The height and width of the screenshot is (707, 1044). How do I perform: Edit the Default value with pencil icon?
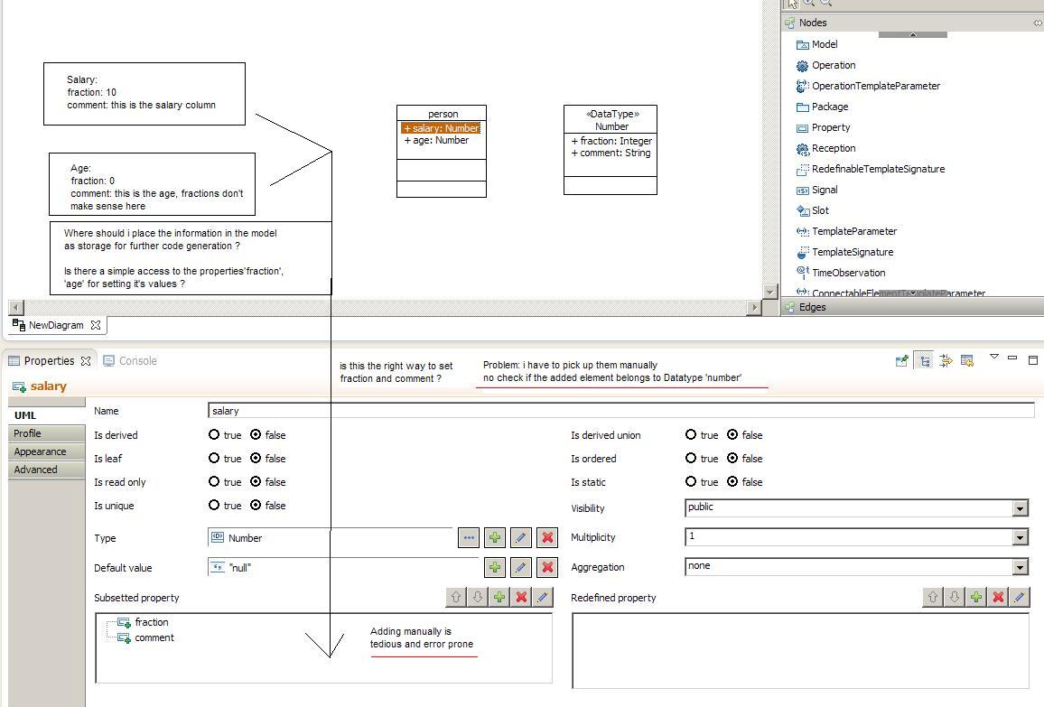click(x=521, y=567)
